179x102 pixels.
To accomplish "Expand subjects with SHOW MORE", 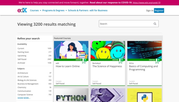I will pyautogui.click(x=24, y=98).
